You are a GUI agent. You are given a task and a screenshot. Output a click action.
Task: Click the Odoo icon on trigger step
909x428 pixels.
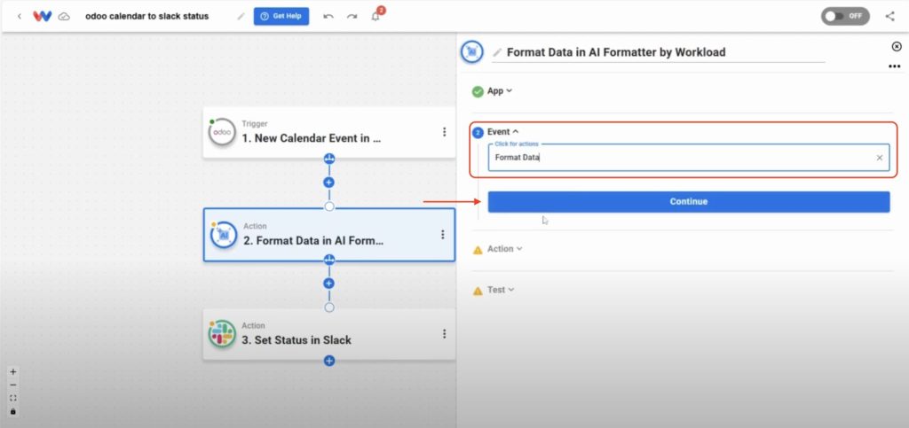click(222, 132)
